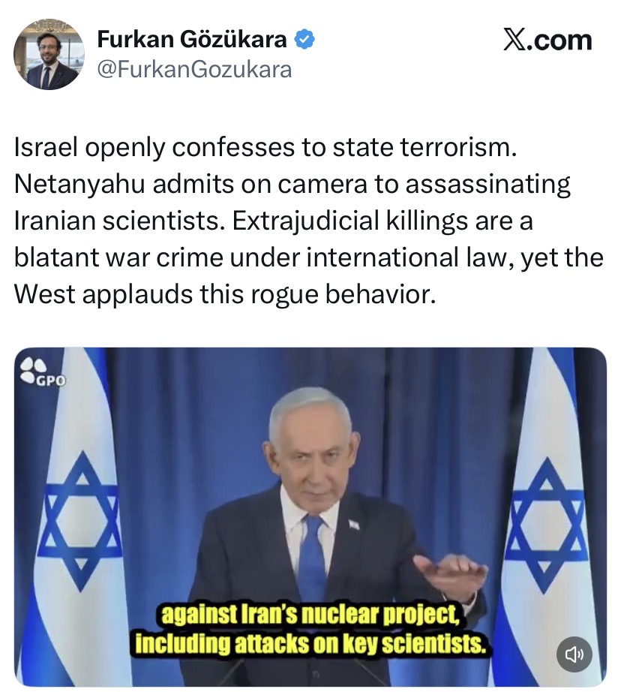Play the Netanyahu video clip
This screenshot has width=621, height=692.
tap(310, 516)
